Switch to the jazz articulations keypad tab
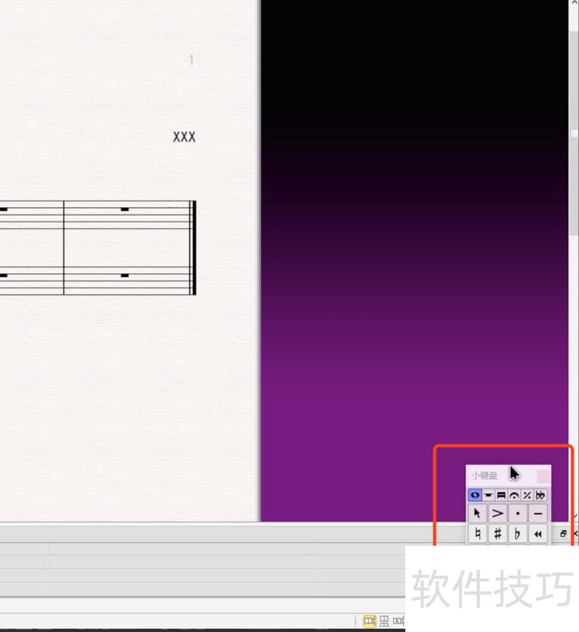 tap(527, 495)
